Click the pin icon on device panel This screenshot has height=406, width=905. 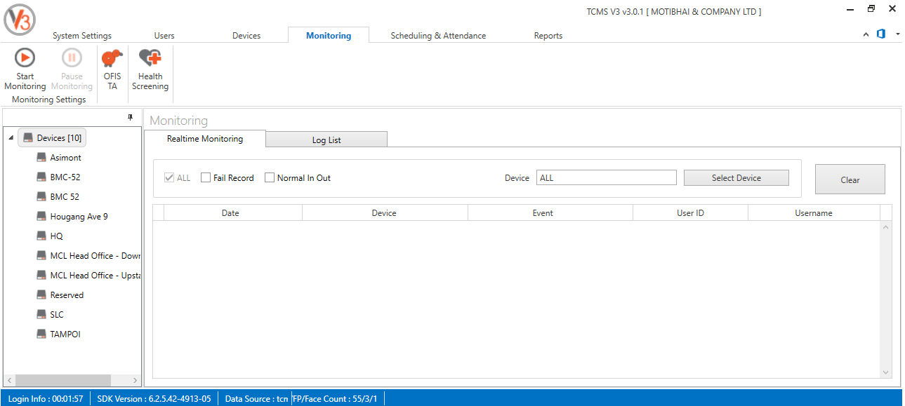coord(131,118)
